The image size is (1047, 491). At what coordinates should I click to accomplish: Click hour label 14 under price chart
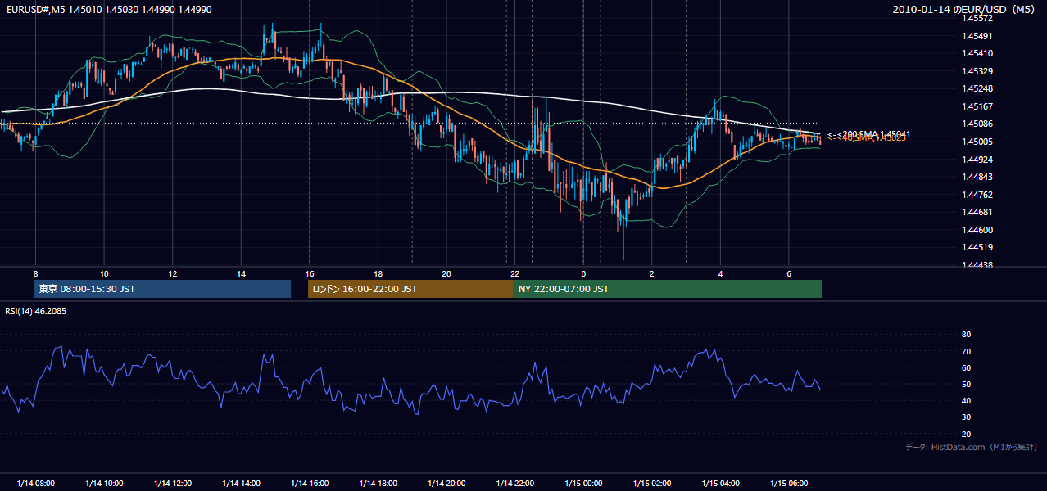(241, 273)
